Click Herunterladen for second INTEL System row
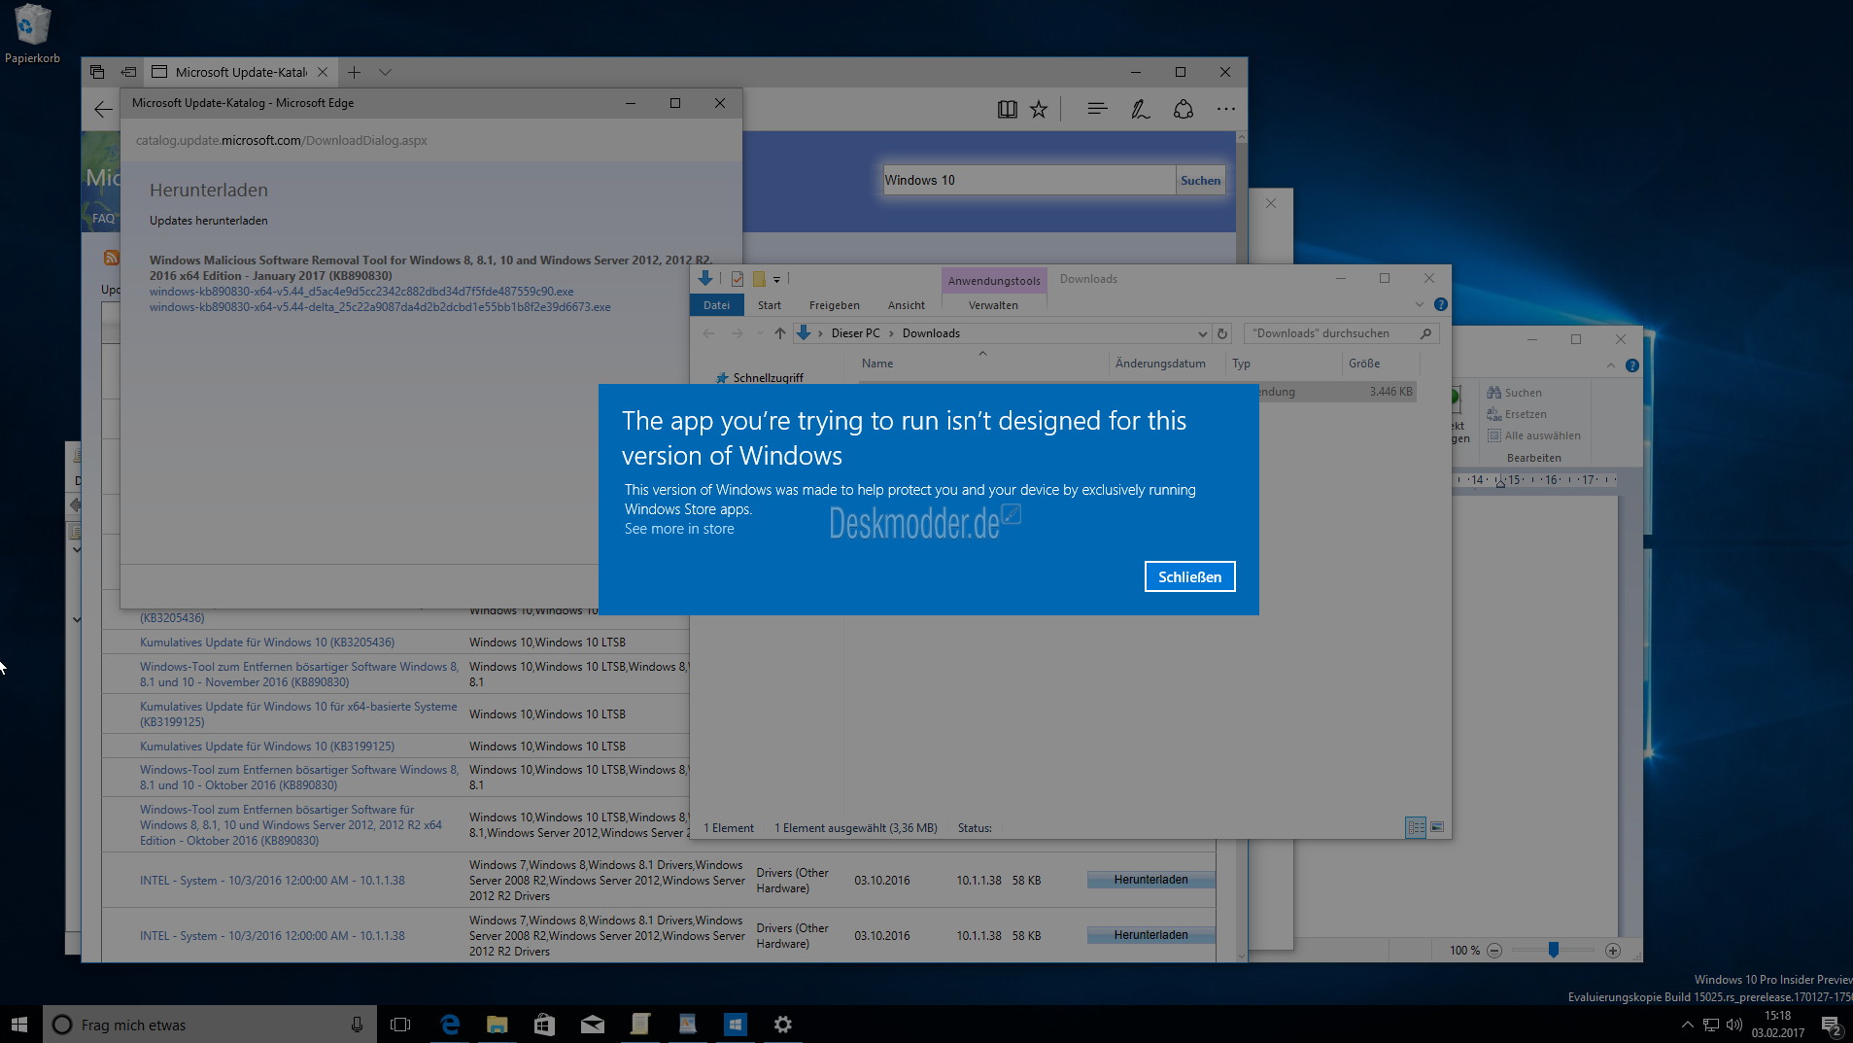Screen dimensions: 1853x1043 [1150, 935]
